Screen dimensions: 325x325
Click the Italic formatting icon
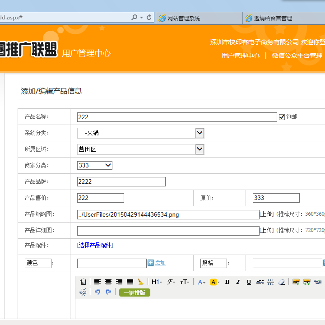[238, 282]
